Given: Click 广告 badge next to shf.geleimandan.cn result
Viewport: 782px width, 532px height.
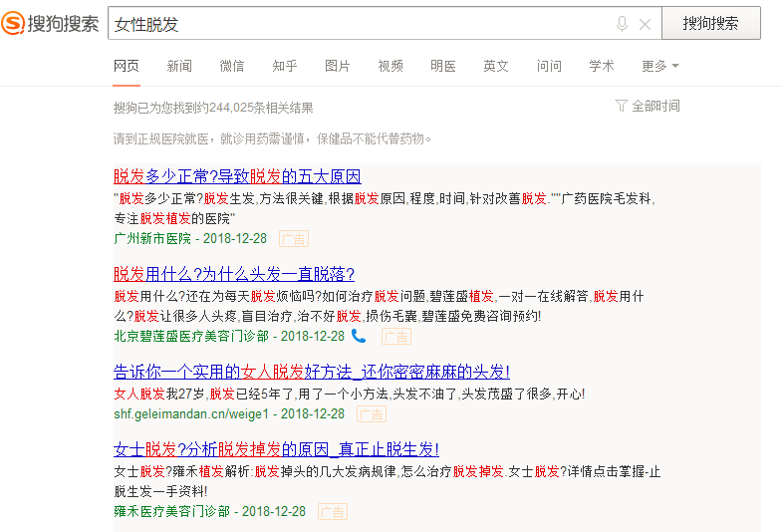Looking at the screenshot, I should [x=372, y=413].
